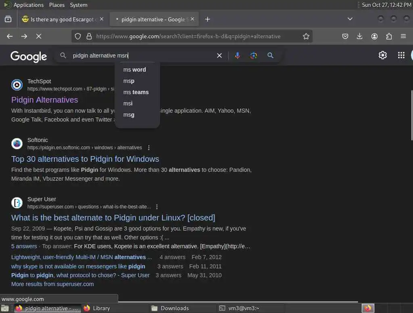The height and width of the screenshot is (313, 413).
Task: Open Firefox downloads panel
Action: coord(359,36)
